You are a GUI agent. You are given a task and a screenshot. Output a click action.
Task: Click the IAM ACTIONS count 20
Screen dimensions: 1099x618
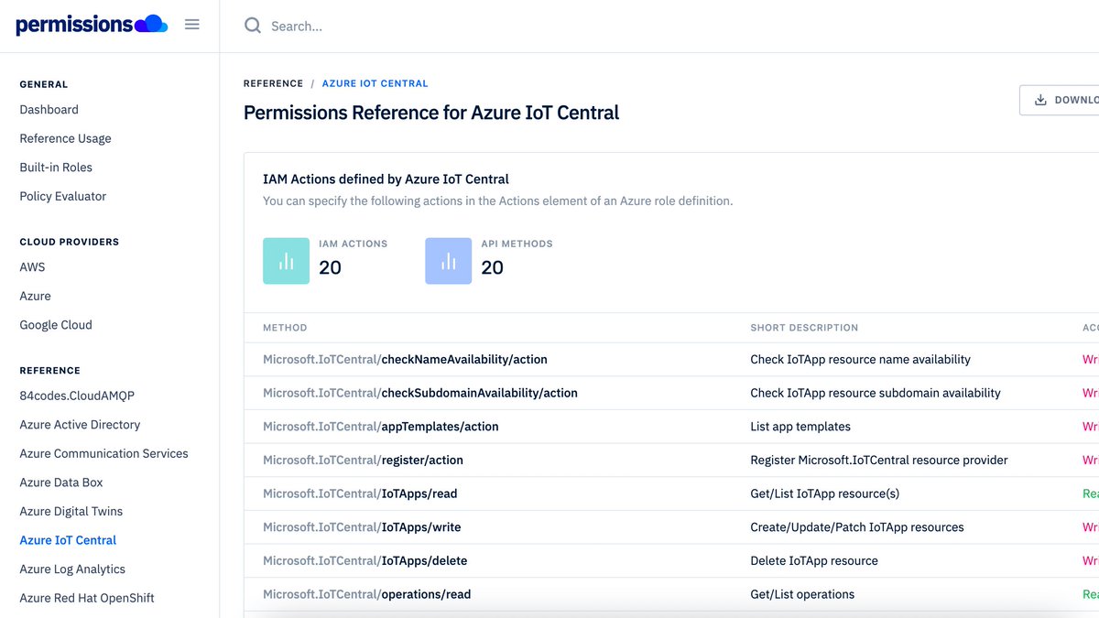[330, 267]
